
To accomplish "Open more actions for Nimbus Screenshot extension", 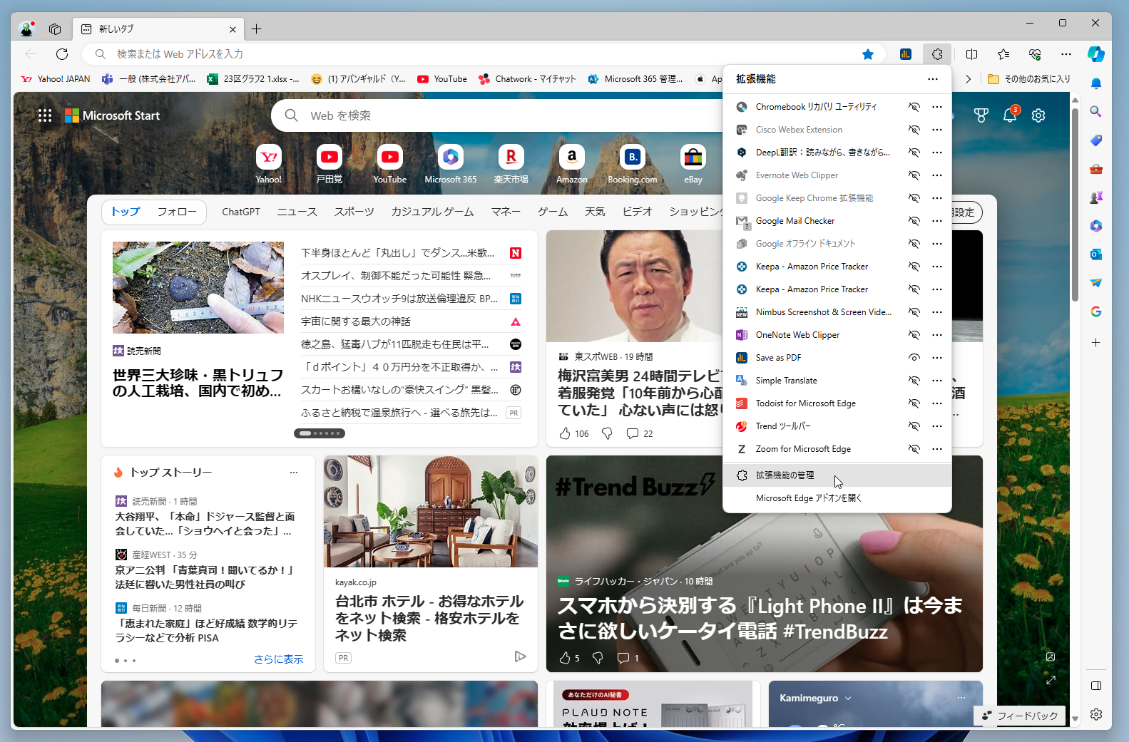I will (937, 312).
